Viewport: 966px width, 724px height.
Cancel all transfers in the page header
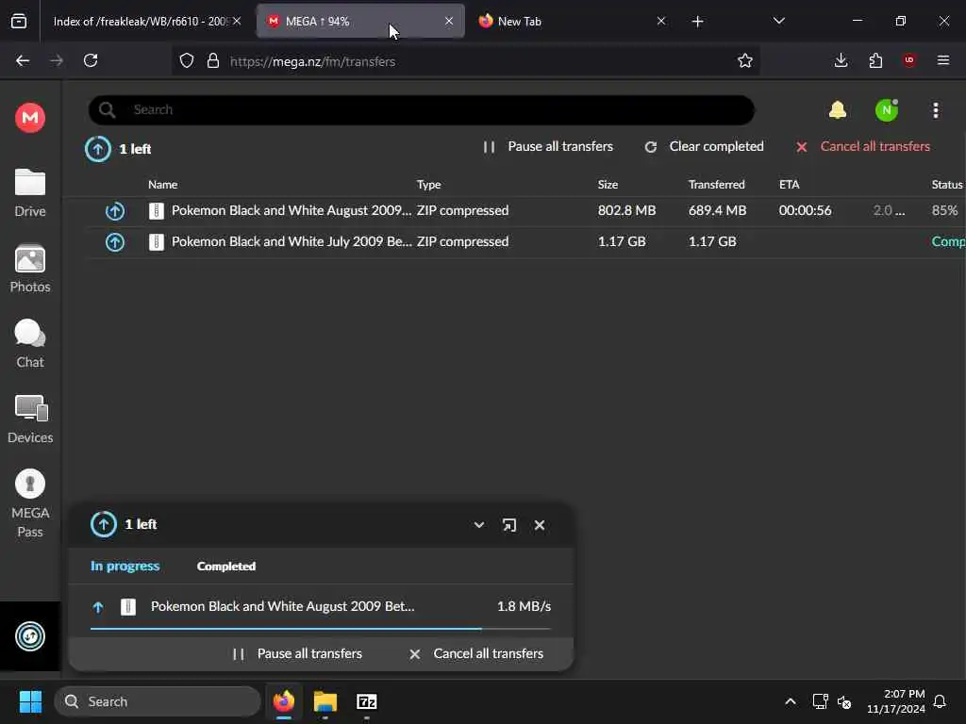point(862,146)
